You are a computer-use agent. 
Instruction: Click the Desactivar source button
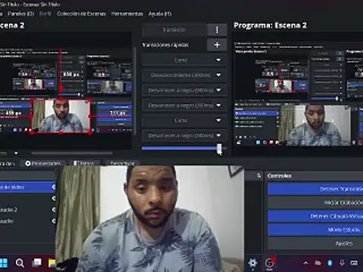(123, 163)
